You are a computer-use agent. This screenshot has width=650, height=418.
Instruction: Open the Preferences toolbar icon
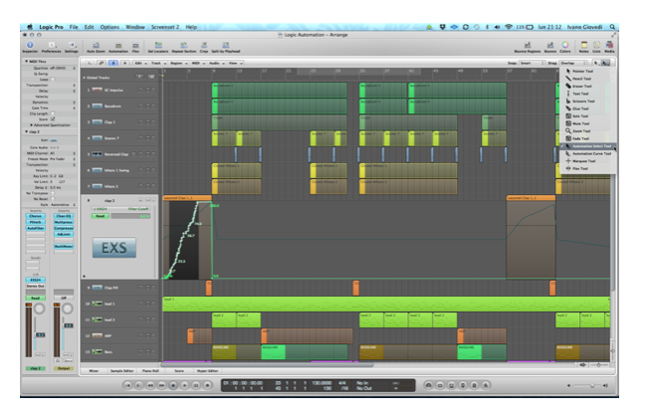(51, 47)
